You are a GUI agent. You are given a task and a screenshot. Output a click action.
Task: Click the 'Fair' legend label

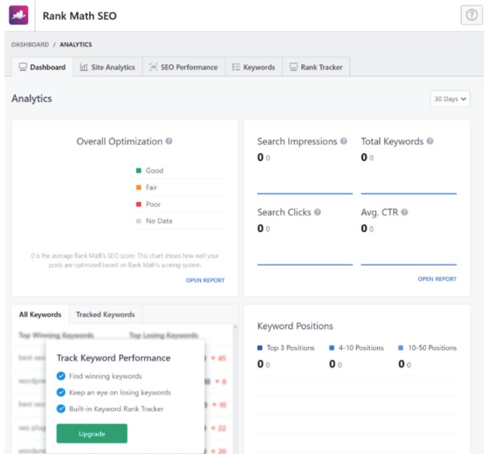tap(152, 187)
